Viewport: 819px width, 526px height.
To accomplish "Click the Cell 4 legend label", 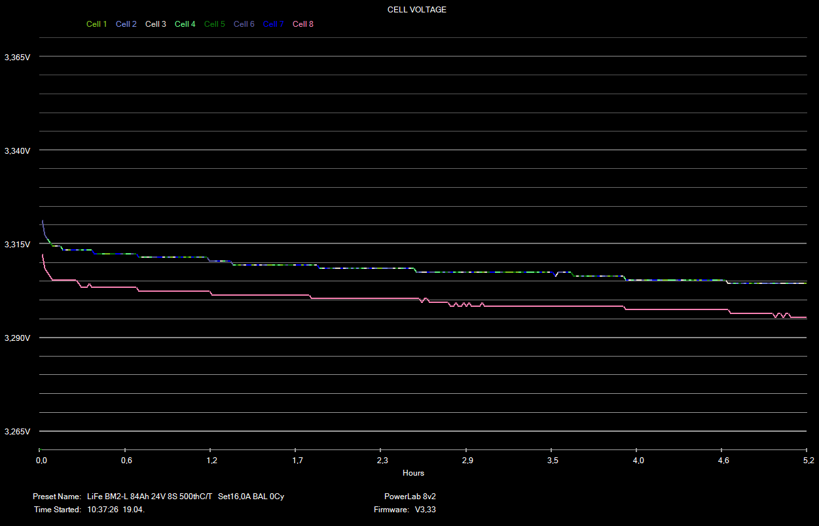I will (185, 24).
